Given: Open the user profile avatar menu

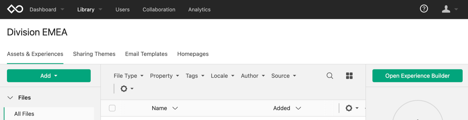Looking at the screenshot, I should [450, 9].
